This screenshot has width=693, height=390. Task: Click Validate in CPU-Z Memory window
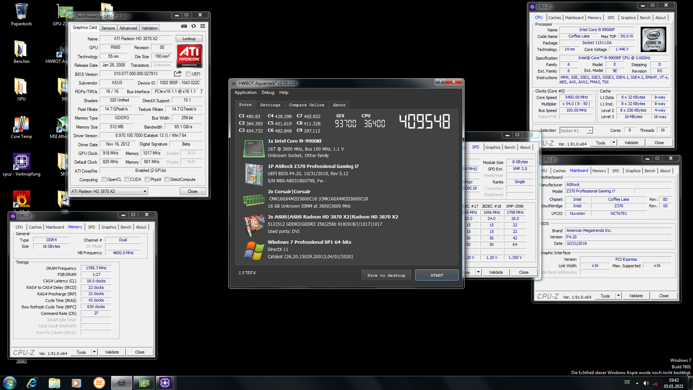pos(112,352)
